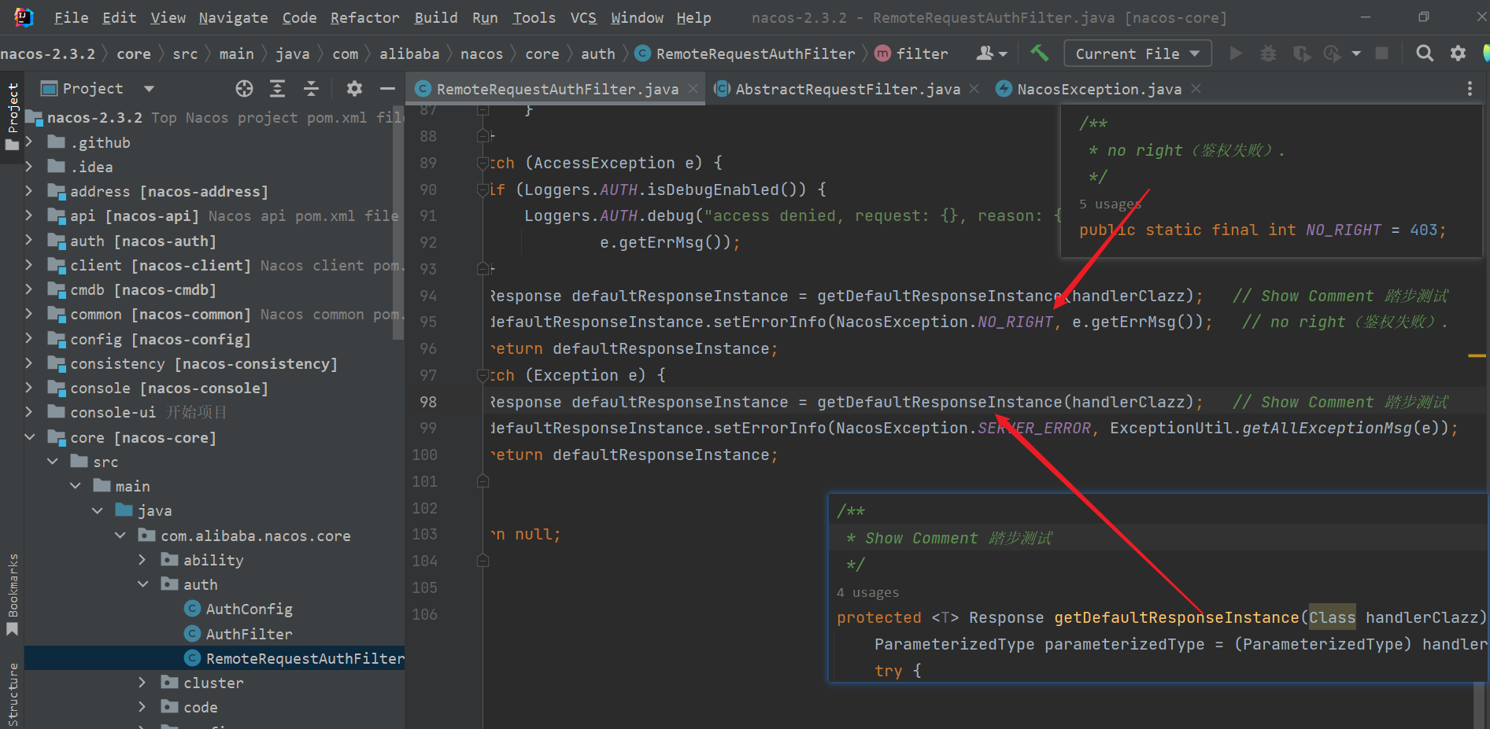Viewport: 1490px width, 729px height.
Task: Click the Build project hammer icon
Action: (1039, 53)
